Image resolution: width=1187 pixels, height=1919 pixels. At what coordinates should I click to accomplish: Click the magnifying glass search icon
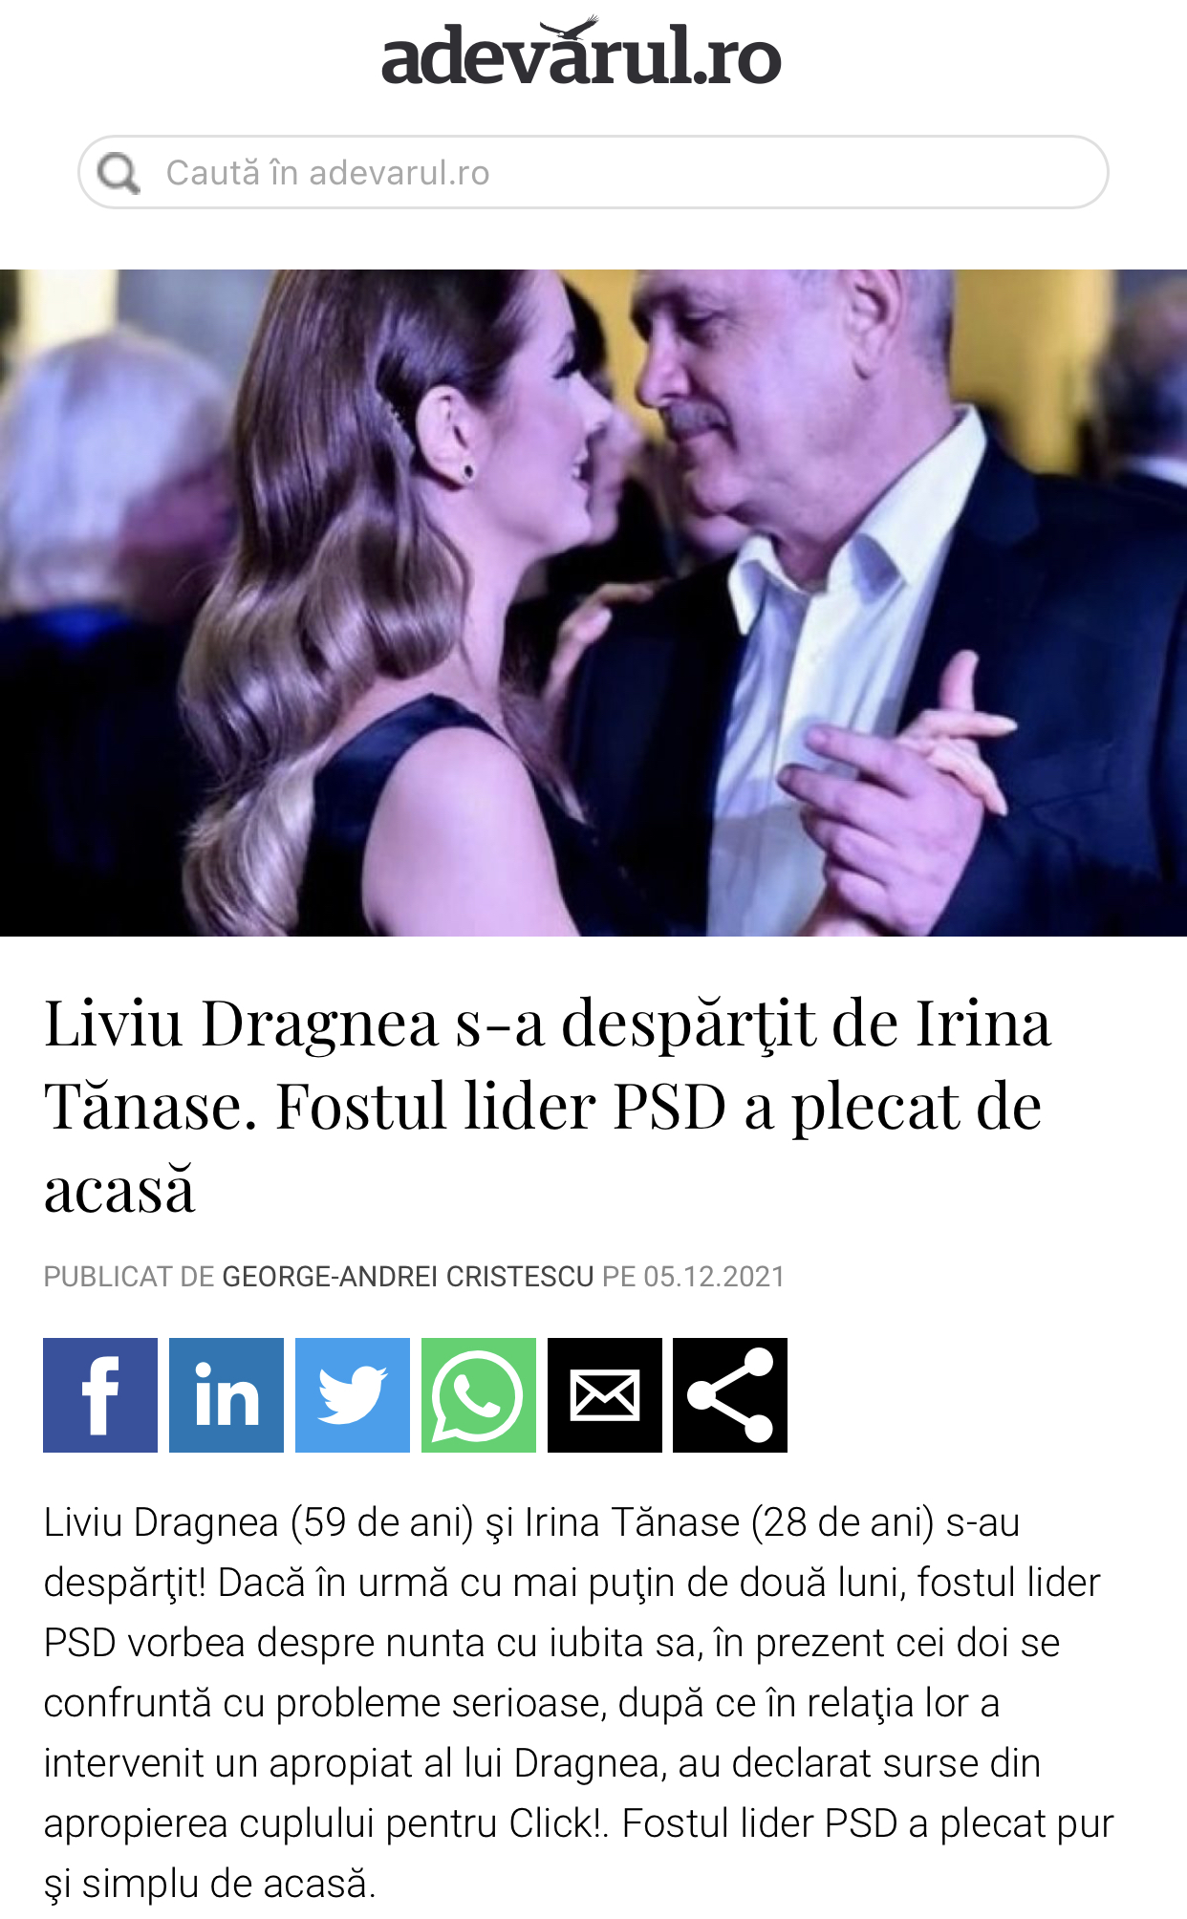[119, 173]
